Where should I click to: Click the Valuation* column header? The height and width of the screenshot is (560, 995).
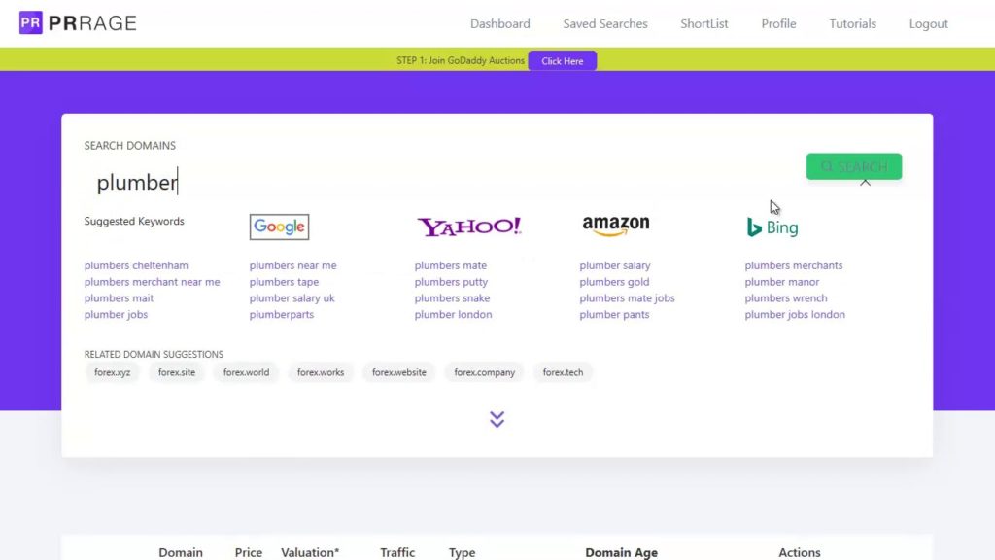click(310, 552)
